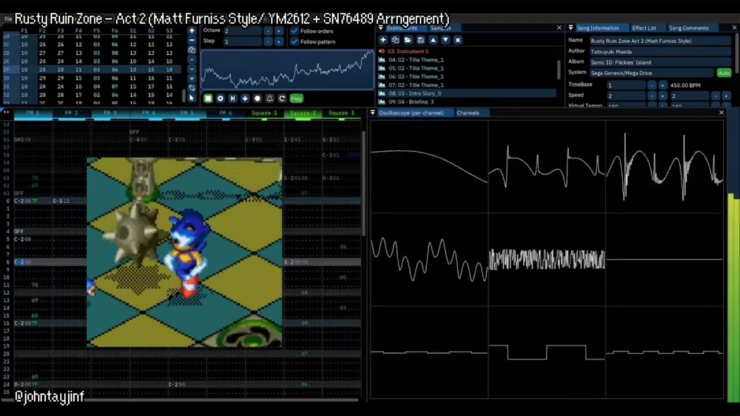Viewport: 740px width, 416px height.
Task: Increase Step with plus button
Action: tap(279, 42)
